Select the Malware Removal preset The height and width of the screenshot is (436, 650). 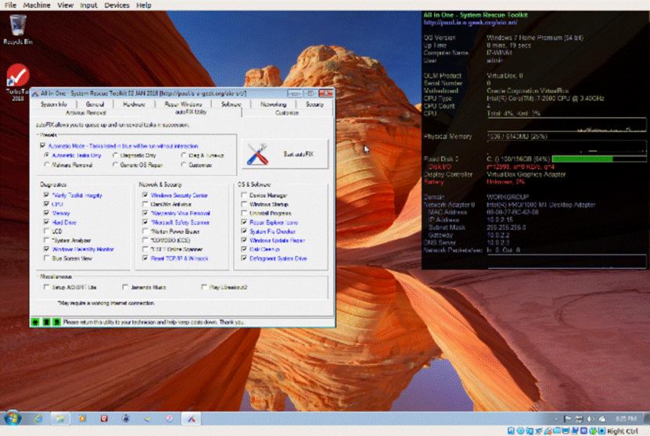[x=45, y=166]
